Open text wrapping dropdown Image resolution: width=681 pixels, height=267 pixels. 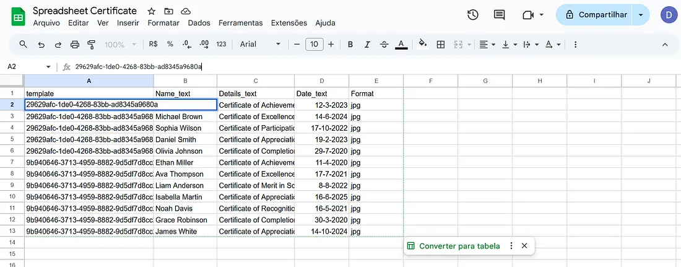531,45
